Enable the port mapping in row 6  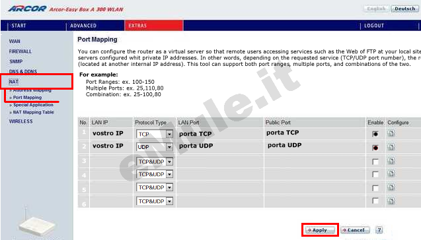[375, 201]
